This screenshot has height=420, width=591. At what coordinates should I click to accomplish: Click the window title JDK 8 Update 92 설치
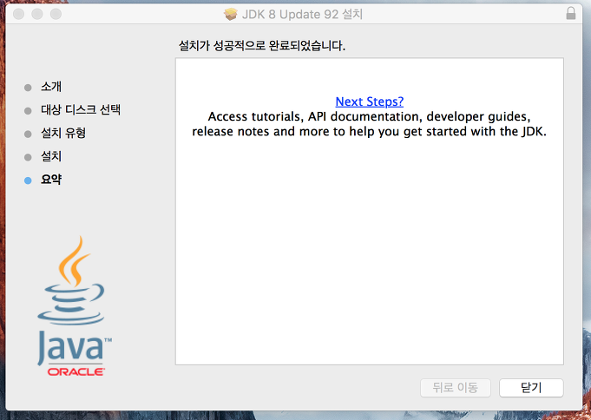coord(302,15)
